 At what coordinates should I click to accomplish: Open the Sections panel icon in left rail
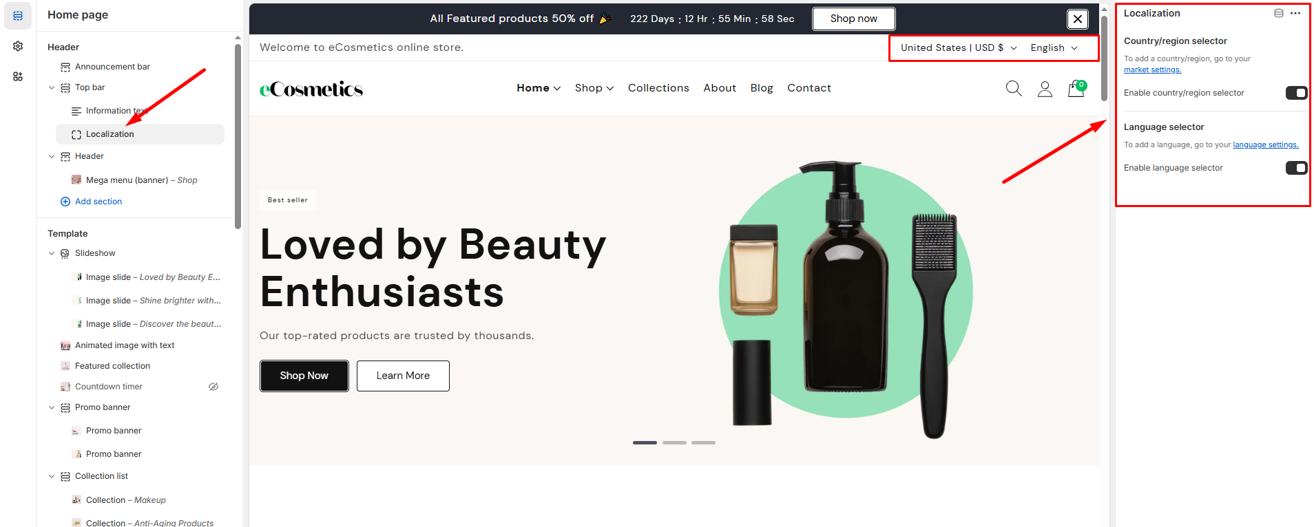[18, 16]
